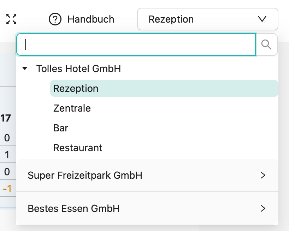Click the table cell showing 1
This screenshot has width=289, height=231.
[7, 155]
